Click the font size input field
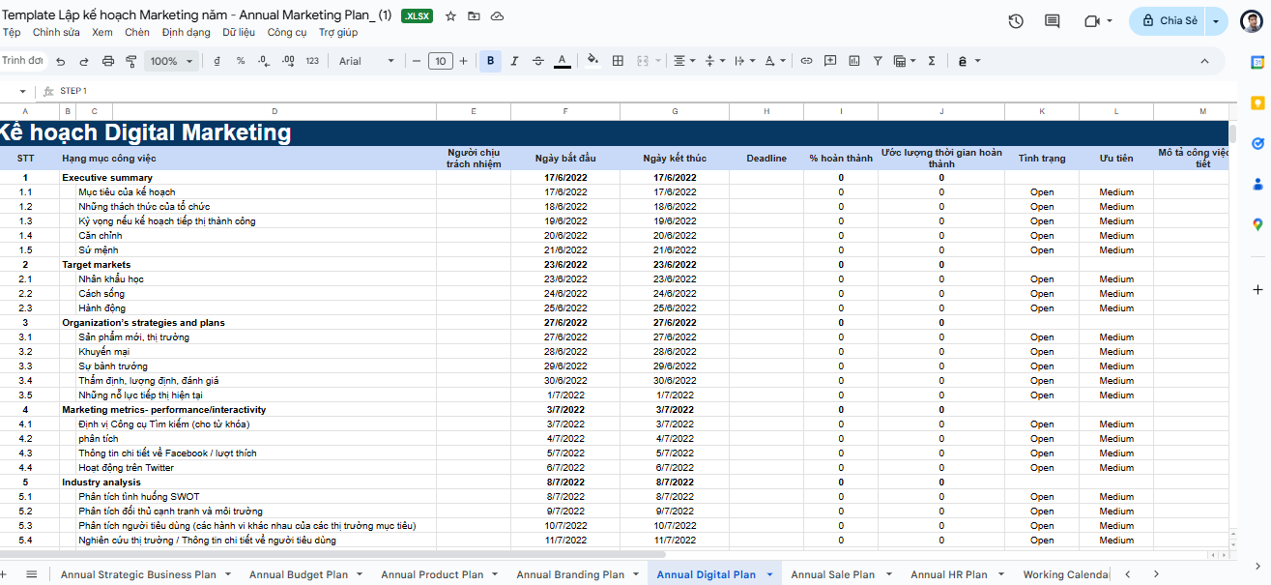 tap(440, 61)
